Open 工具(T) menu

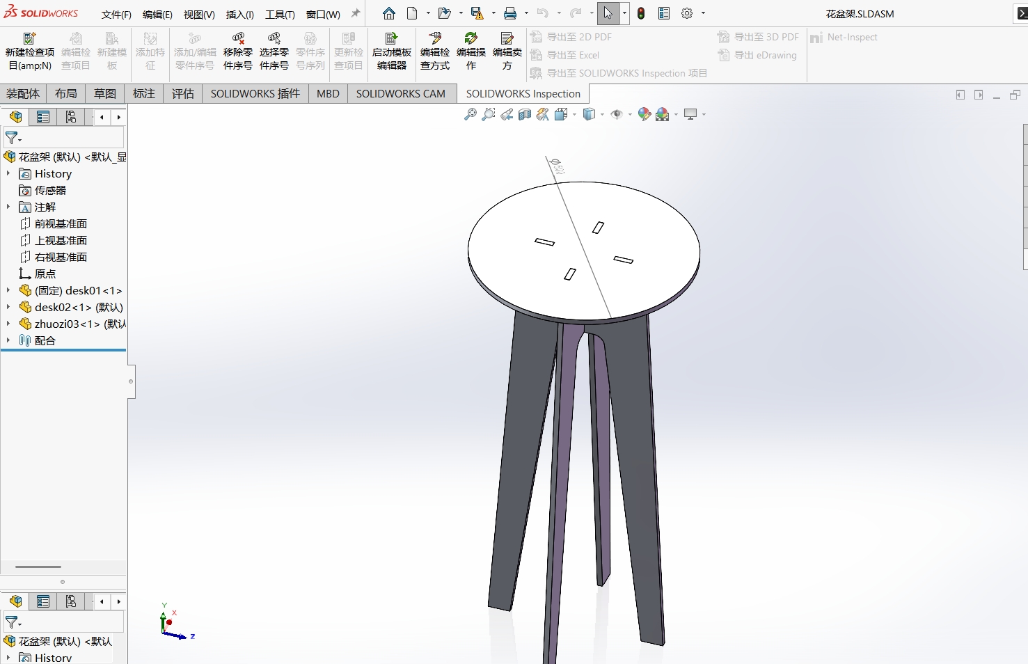point(280,14)
